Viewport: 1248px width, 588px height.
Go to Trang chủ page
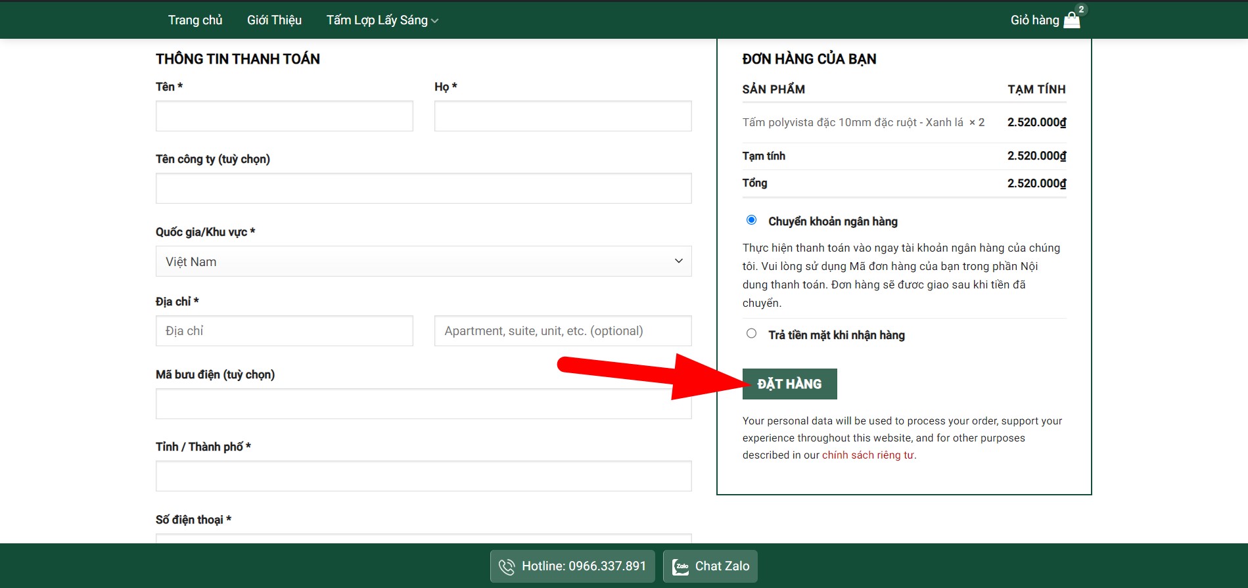(x=195, y=20)
